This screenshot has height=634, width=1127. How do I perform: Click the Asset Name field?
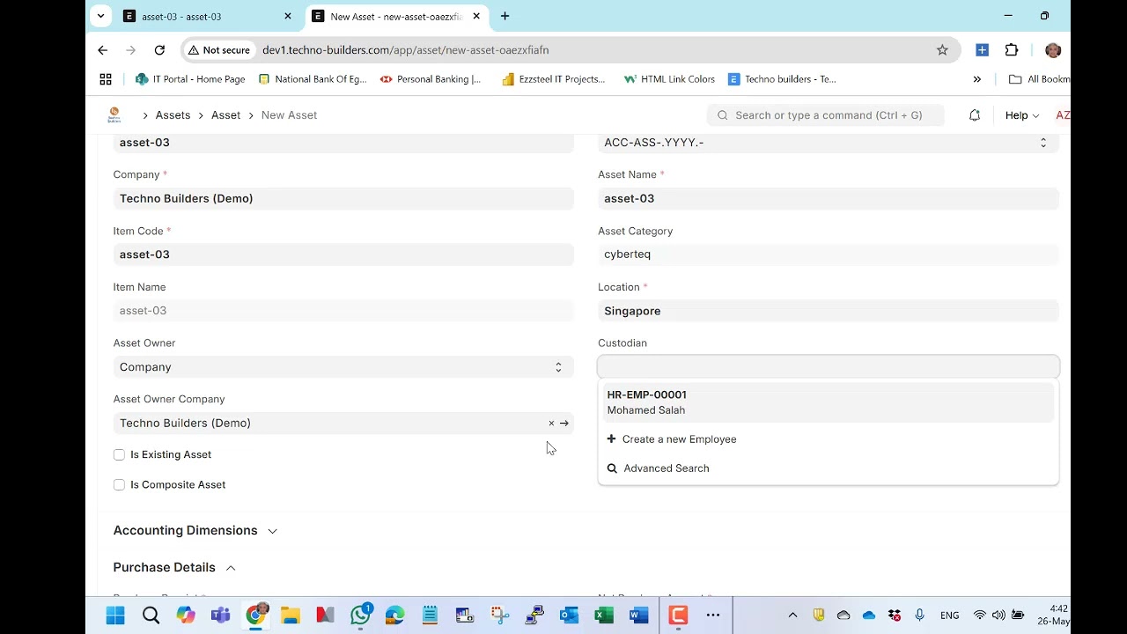coord(829,199)
